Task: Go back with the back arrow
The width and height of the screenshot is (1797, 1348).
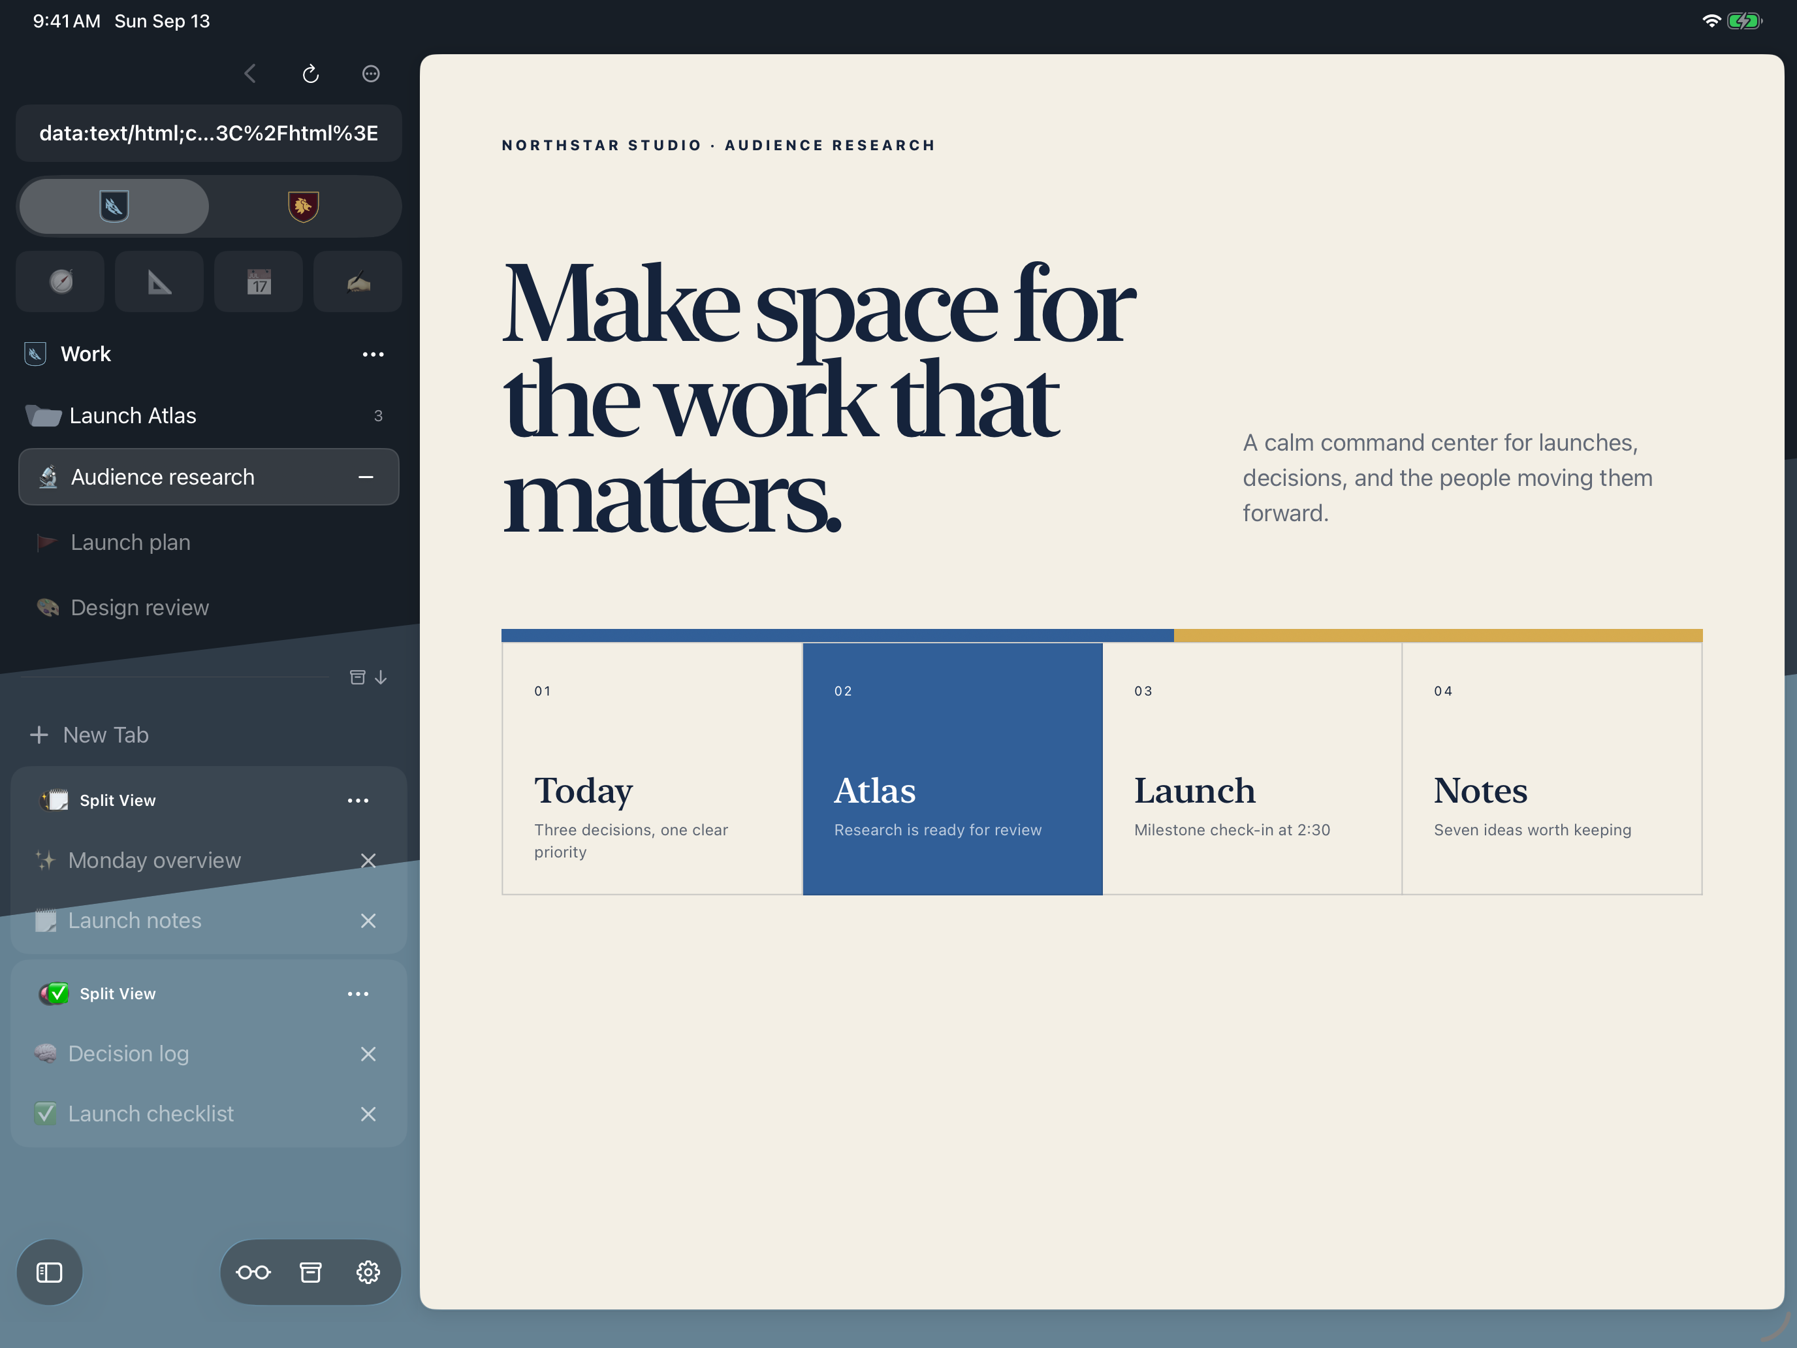Action: point(250,74)
